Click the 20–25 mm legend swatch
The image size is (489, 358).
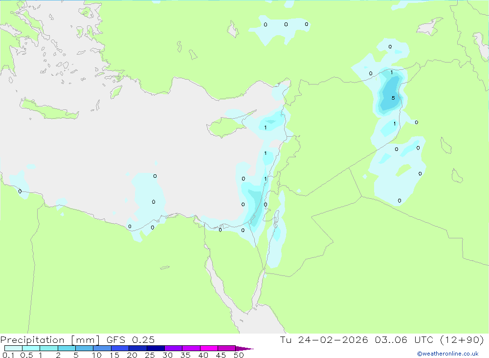coord(137,348)
